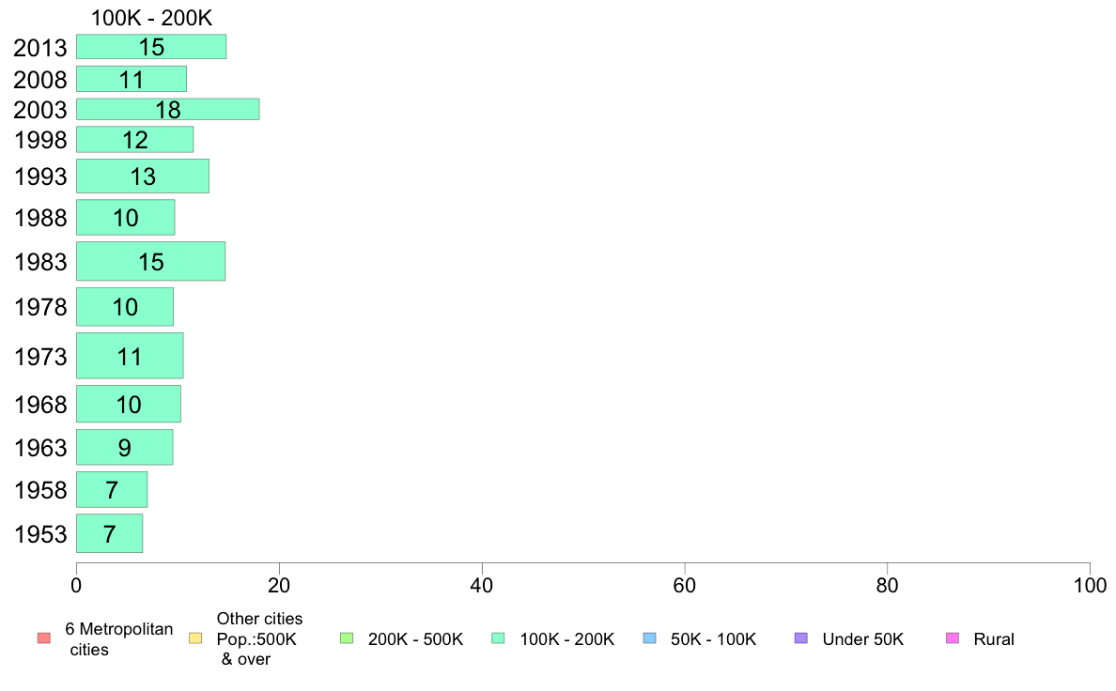This screenshot has width=1116, height=691.
Task: Click the 2013 bar showing 15
Action: [x=151, y=47]
